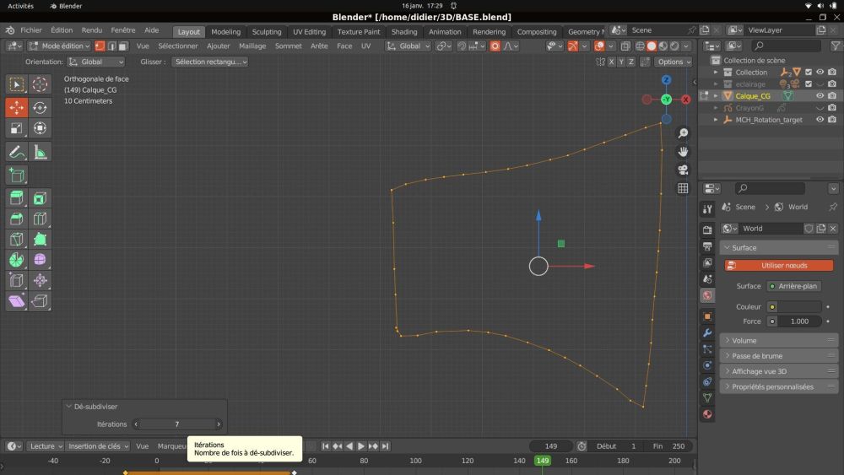Switch to the Sculpting workspace tab
844x475 pixels.
click(x=267, y=32)
